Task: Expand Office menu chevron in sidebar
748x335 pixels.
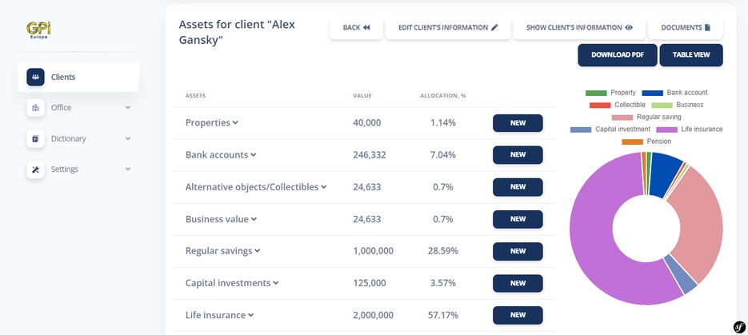Action: coord(128,107)
